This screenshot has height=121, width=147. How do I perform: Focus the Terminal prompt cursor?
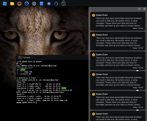click(x=36, y=102)
